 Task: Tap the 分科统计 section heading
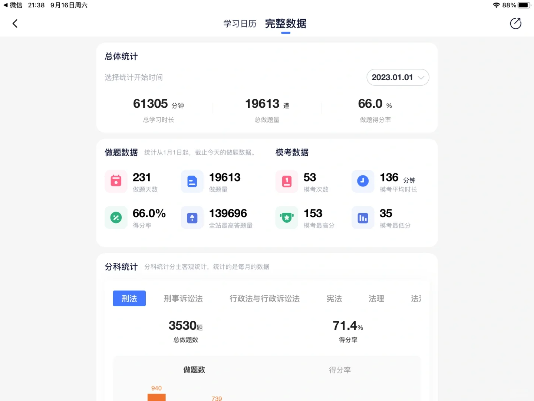pyautogui.click(x=121, y=267)
